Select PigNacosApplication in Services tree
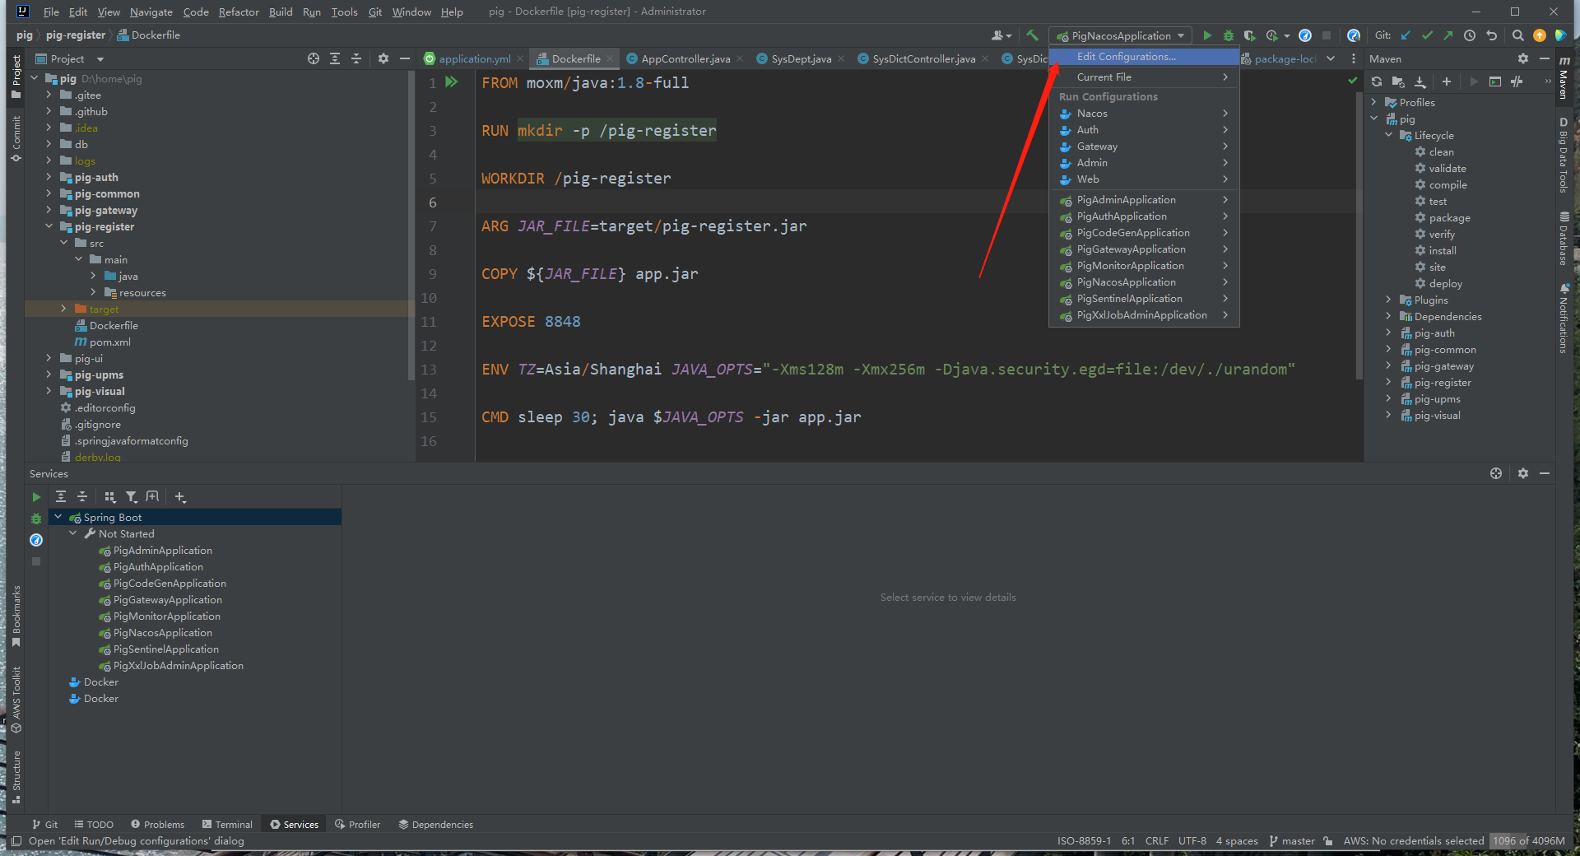This screenshot has width=1580, height=856. [x=162, y=632]
